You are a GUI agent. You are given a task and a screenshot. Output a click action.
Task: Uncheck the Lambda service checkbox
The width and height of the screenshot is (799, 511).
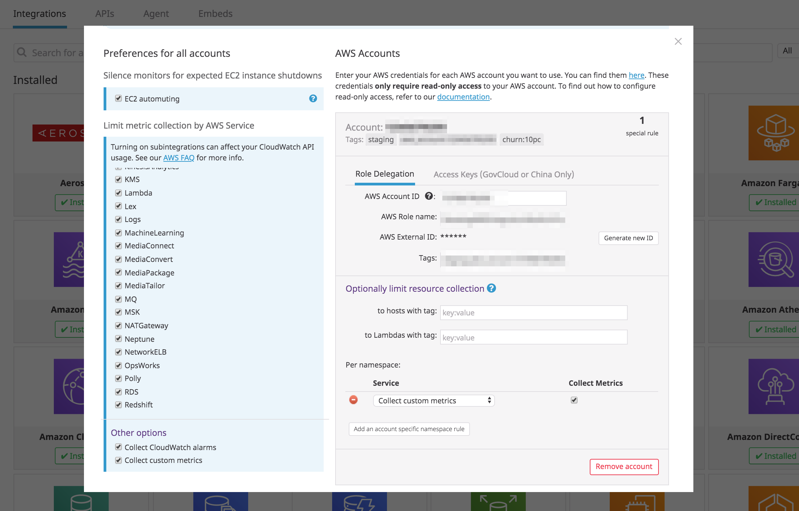point(118,193)
